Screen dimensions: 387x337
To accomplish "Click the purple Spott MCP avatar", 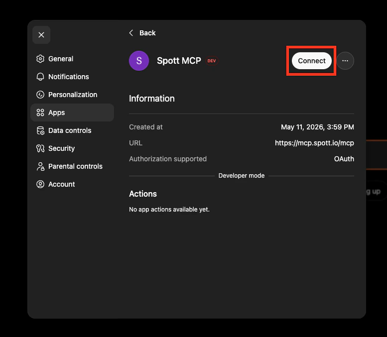I will click(x=139, y=61).
